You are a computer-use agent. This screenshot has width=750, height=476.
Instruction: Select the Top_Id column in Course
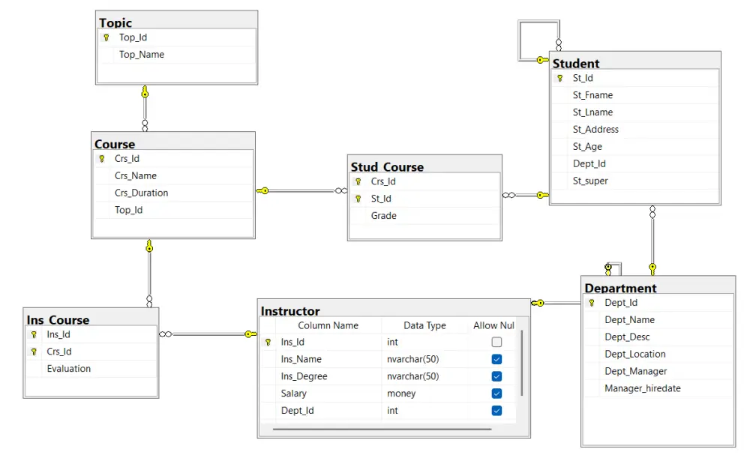point(173,211)
